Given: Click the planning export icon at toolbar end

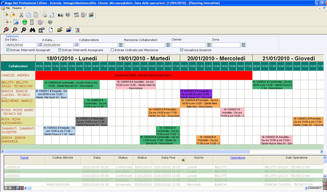Looking at the screenshot, I should [78, 30].
